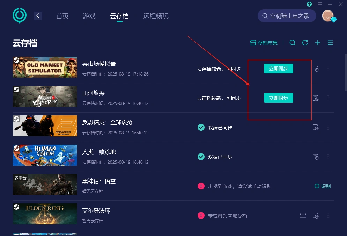Viewport: 347px width, 236px height.
Task: Switch to the 首页 tab
Action: 62,16
